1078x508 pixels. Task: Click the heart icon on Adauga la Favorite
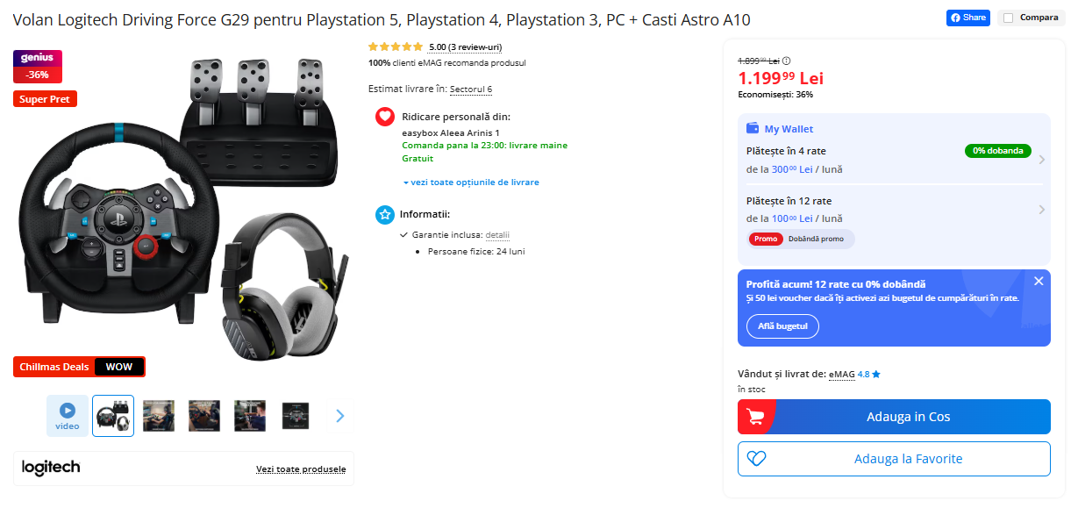756,458
